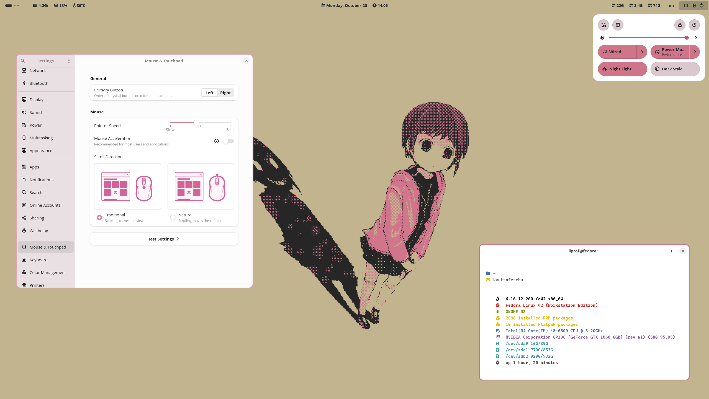Click the Mouse Acceleration info icon

(217, 141)
